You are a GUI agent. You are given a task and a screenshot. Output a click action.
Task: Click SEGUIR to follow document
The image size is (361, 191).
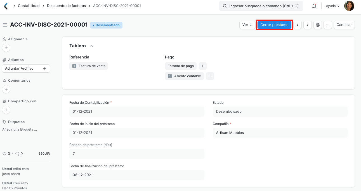pos(44,154)
